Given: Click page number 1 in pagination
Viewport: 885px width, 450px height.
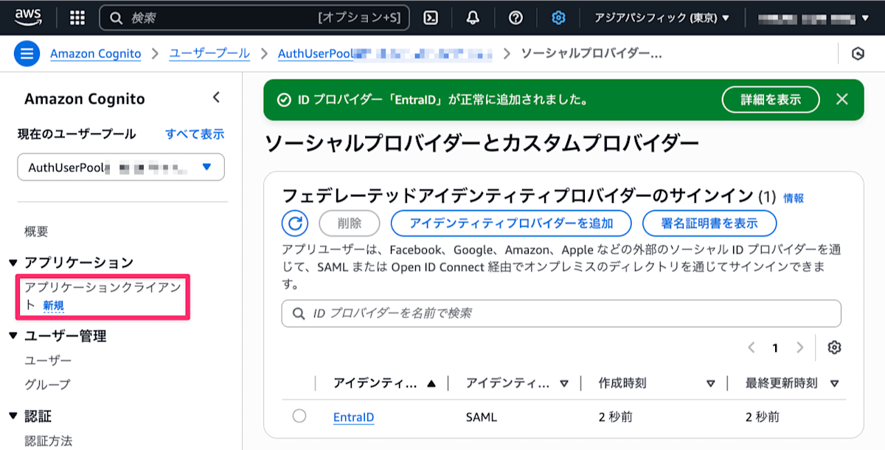Looking at the screenshot, I should pos(775,347).
